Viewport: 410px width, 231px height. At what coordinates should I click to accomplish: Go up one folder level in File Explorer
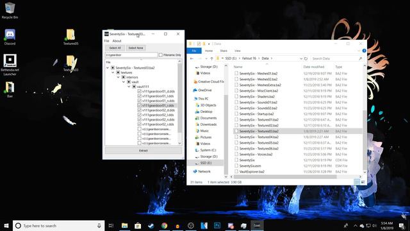[x=211, y=58]
